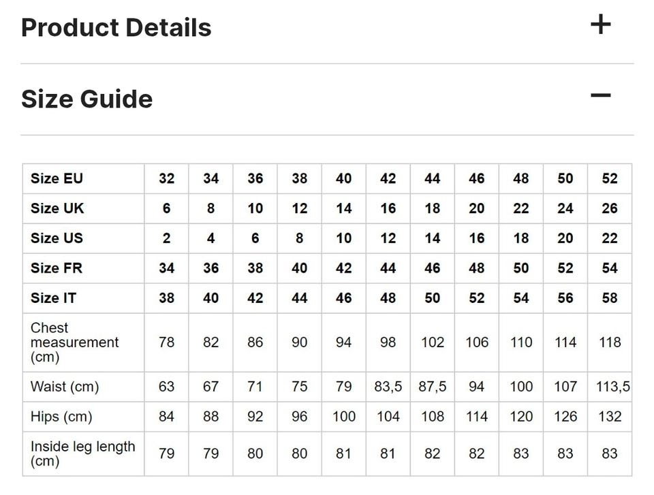Expand Product Details with the plus icon
This screenshot has height=495, width=654.
pos(600,25)
